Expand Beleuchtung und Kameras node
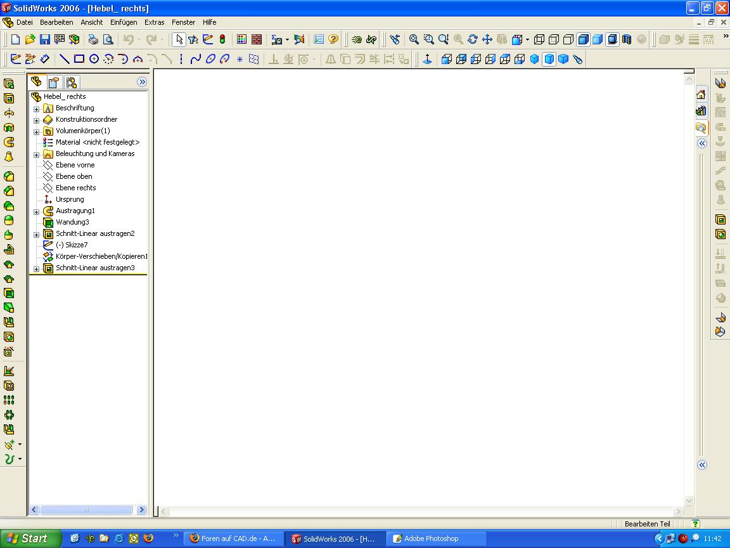Viewport: 730px width, 548px height. [36, 155]
